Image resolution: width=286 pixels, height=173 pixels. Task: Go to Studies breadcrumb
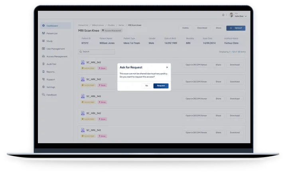point(111,25)
